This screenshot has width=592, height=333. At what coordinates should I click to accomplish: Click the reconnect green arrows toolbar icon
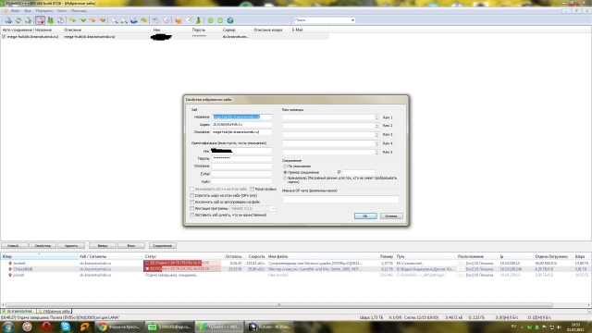(x=18, y=20)
